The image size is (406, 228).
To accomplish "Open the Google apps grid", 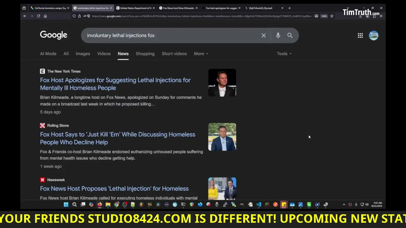I will (x=360, y=35).
